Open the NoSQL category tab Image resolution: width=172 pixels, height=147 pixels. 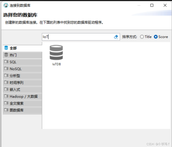click(x=22, y=69)
